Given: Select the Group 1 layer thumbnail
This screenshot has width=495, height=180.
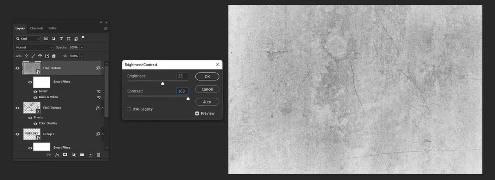Looking at the screenshot, I should point(32,134).
